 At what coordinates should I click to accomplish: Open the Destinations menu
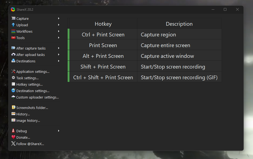[35, 61]
